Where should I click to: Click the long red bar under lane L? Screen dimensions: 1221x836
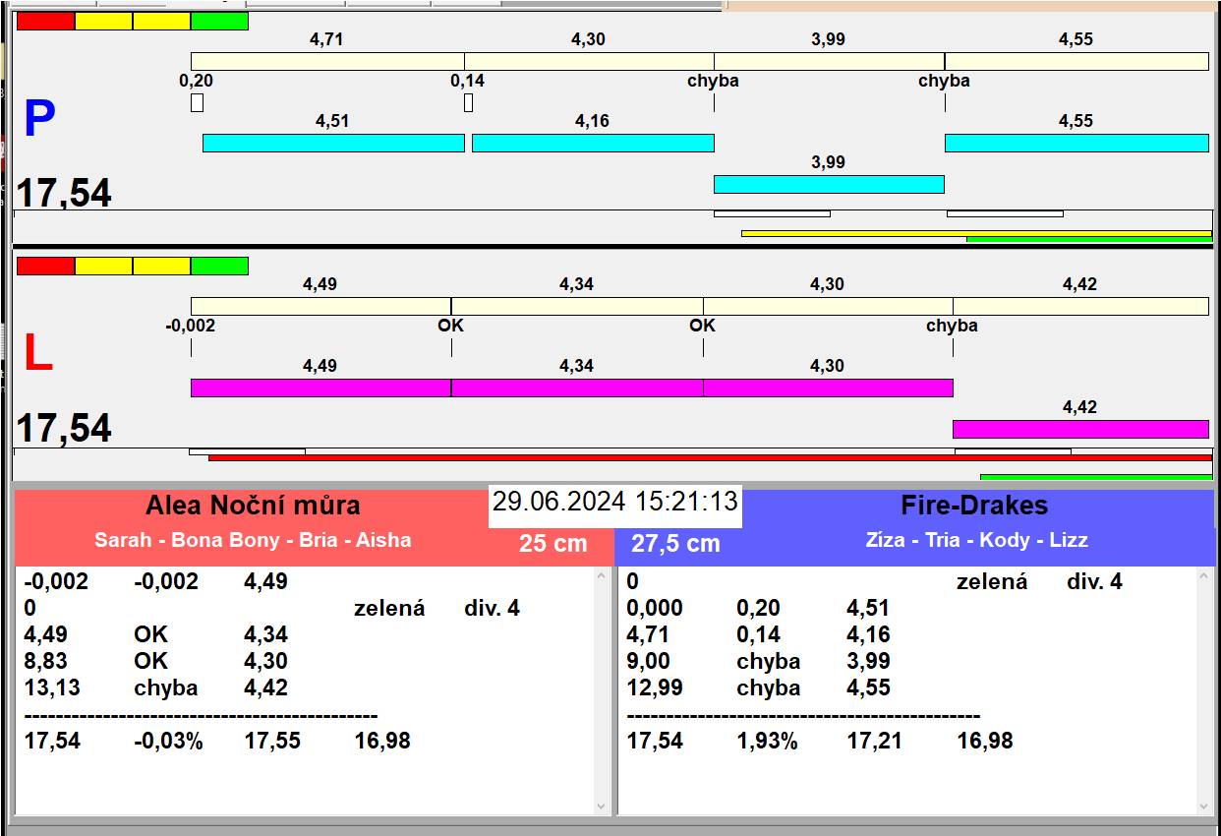point(710,458)
